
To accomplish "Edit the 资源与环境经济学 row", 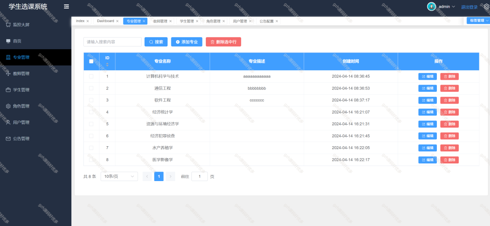I will pyautogui.click(x=427, y=124).
